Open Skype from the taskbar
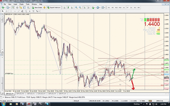The image size is (170, 106). 47,104
